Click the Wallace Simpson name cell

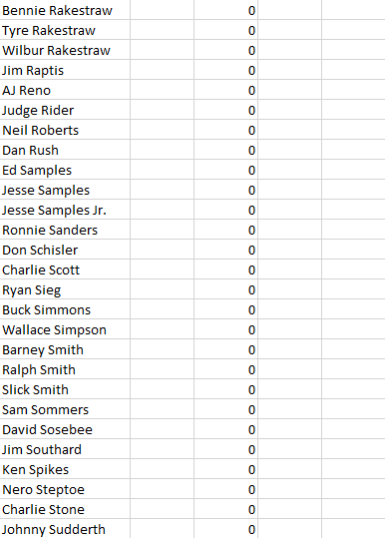point(65,329)
